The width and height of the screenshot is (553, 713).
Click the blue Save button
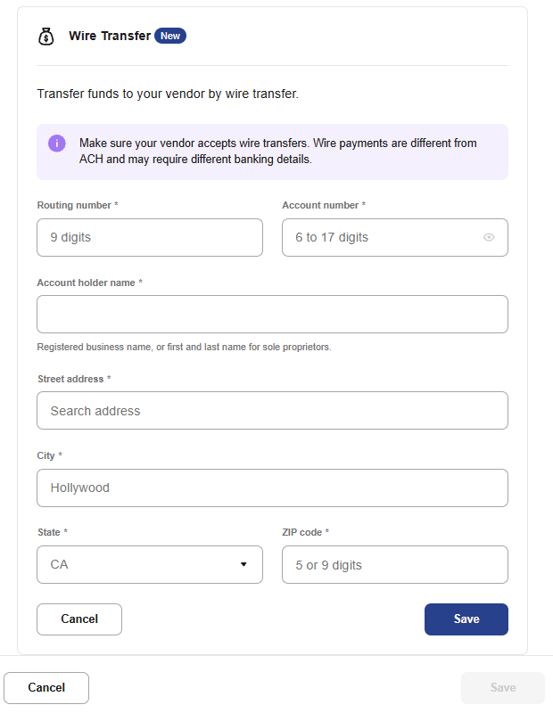tap(466, 619)
